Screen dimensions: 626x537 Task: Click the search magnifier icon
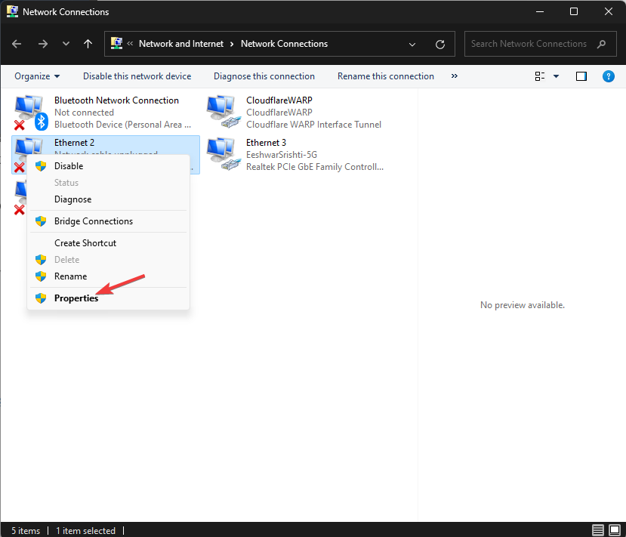601,44
